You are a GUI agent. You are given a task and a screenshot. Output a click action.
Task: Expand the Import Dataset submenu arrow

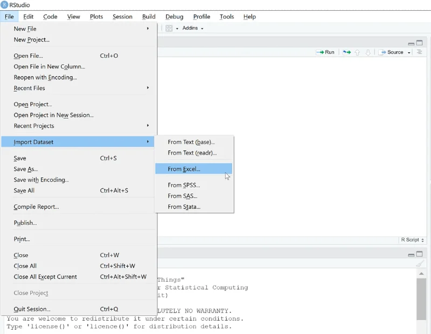(148, 142)
